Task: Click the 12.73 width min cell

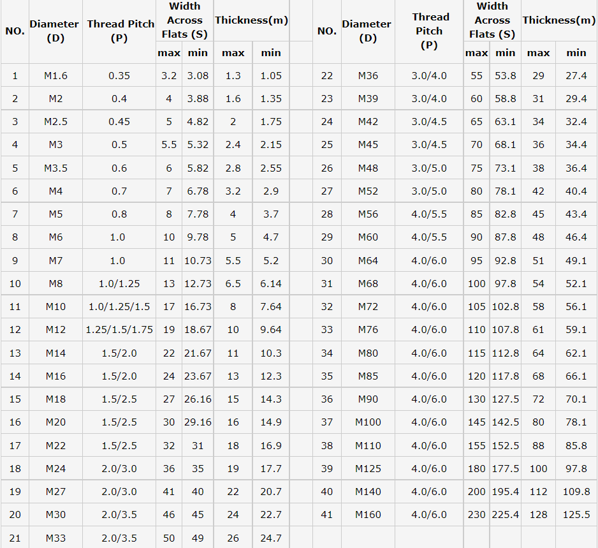Action: [x=198, y=284]
